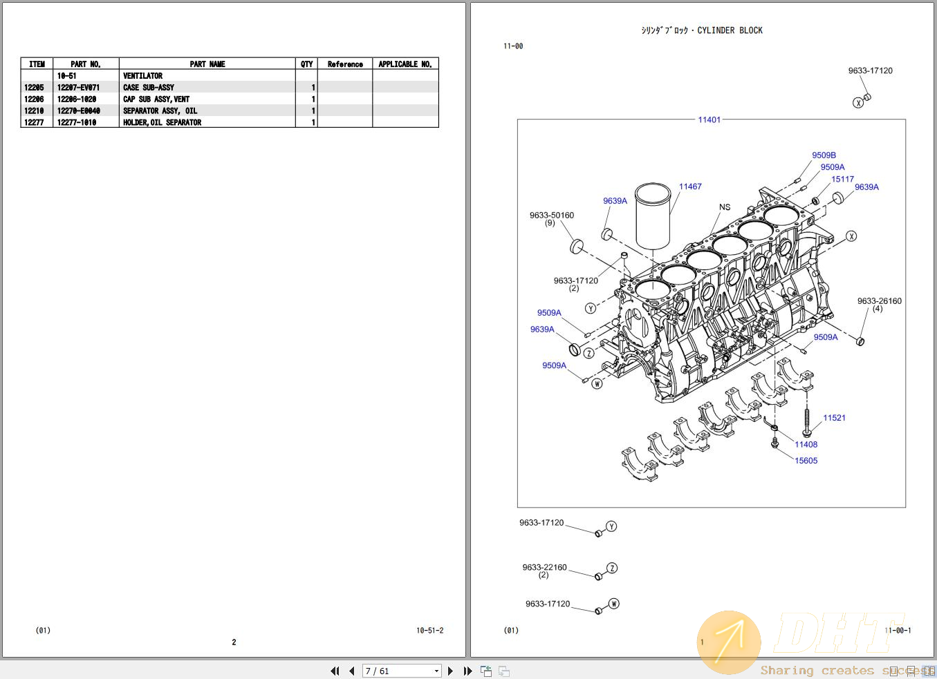Viewport: 937px width, 679px height.
Task: Click part number 12277-1010
Action: pos(77,123)
